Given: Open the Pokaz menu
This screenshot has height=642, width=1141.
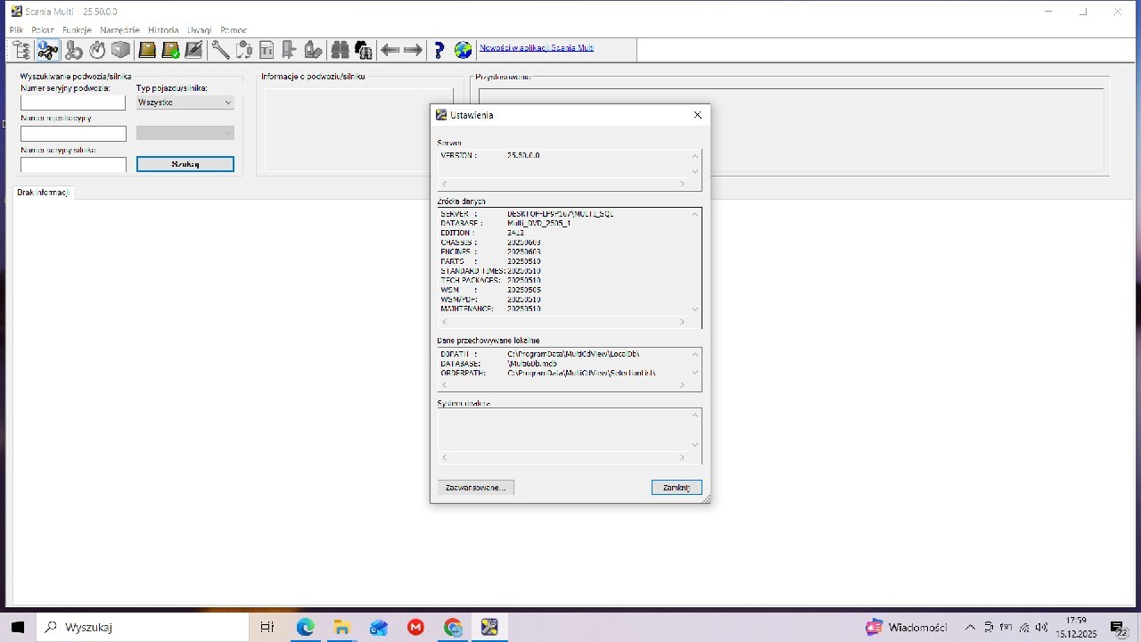Looking at the screenshot, I should (x=43, y=30).
